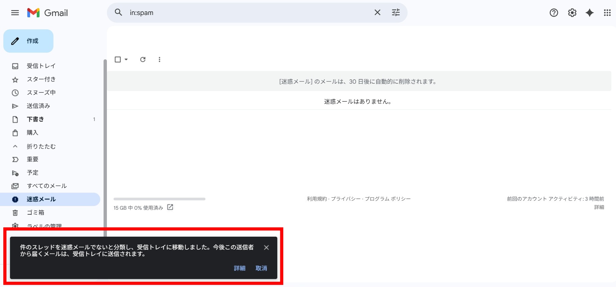The height and width of the screenshot is (287, 616).
Task: Click 詳細 link in the notification
Action: tap(240, 268)
